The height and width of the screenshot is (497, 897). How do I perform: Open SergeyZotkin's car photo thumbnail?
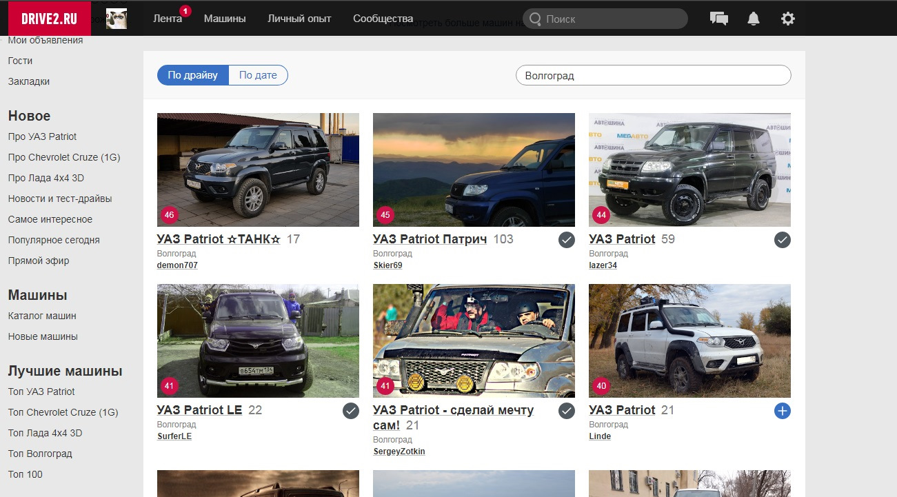[x=474, y=341]
